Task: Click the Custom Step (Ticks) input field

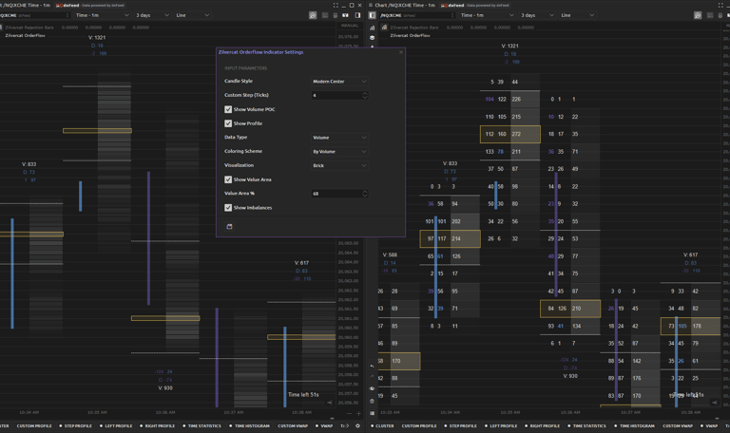Action: coord(336,95)
